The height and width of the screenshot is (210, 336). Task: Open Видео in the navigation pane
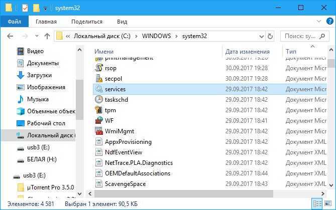pos(35,51)
